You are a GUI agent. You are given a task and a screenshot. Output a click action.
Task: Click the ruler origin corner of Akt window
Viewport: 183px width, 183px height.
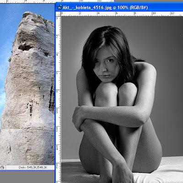click(x=58, y=14)
